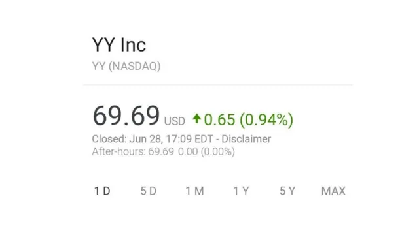The width and height of the screenshot is (419, 235).
Task: Click the YY (NASDAQ) ticker label
Action: 126,66
